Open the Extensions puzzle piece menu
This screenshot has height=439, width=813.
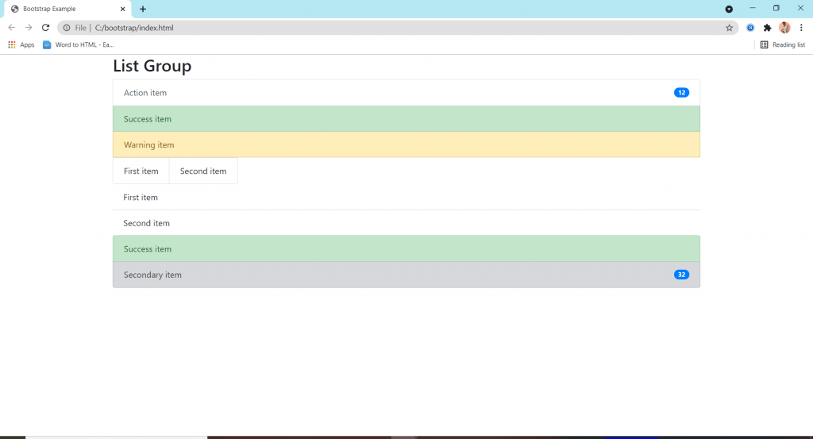point(768,28)
